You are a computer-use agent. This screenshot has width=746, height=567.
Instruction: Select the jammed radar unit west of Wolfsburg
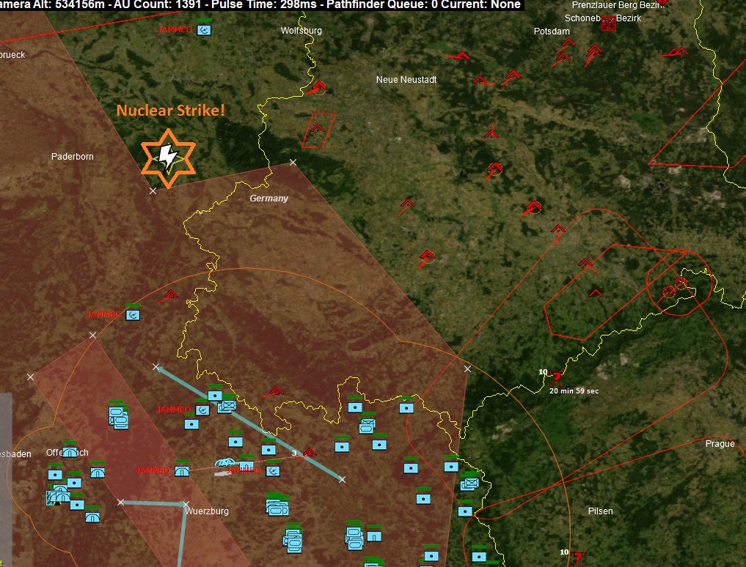coord(204,30)
